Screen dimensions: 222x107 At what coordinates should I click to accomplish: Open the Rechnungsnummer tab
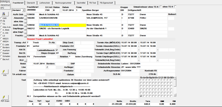click(63, 3)
